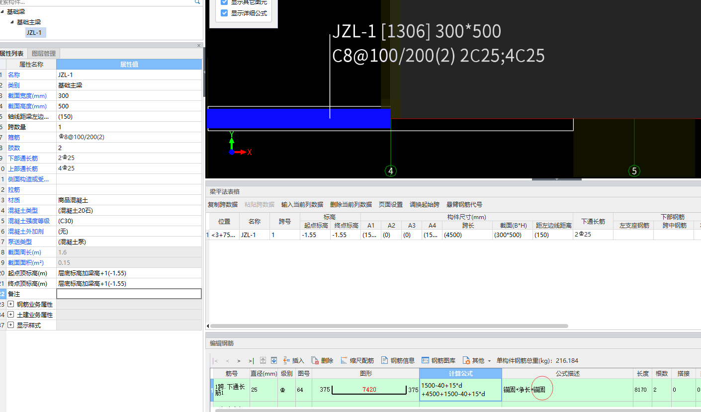Viewport: 701px width, 412px height.
Task: Collapse the 基础主梁 tree node
Action: click(12, 22)
